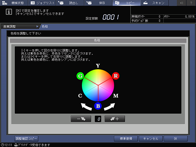Click the 原稿カウンター original counter row
Screen dimensions: 196x147
(x=147, y=16)
